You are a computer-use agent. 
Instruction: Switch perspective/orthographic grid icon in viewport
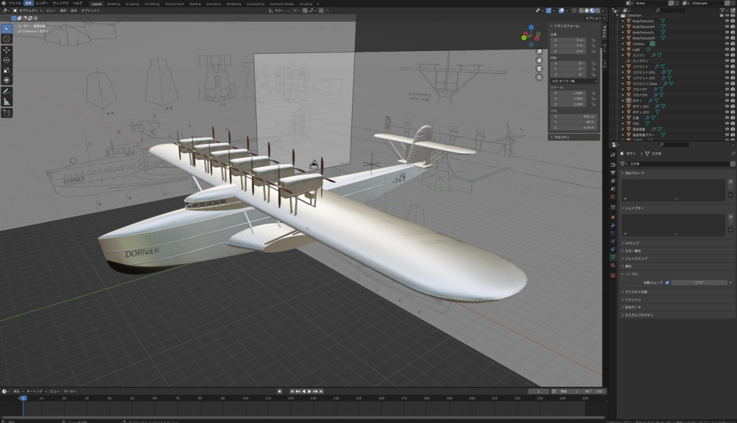click(539, 77)
